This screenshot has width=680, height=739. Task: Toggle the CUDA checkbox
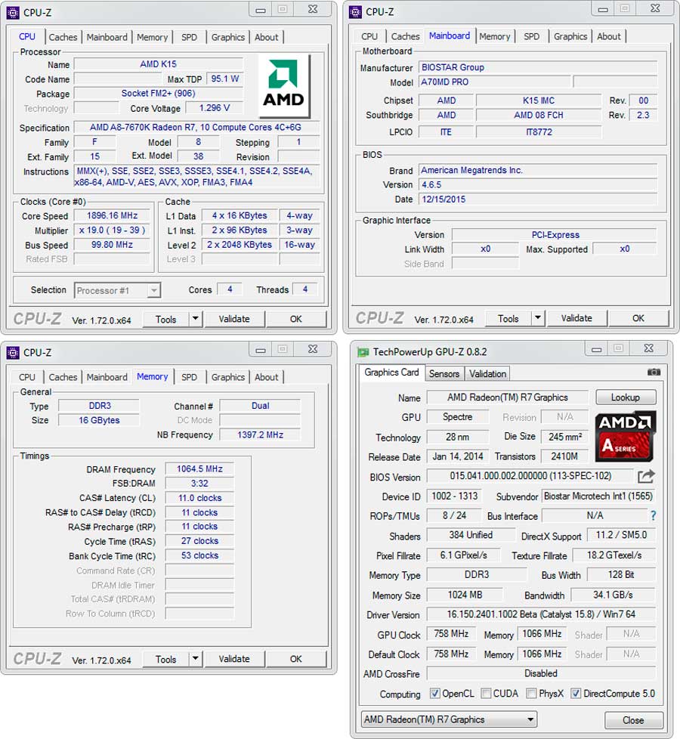coord(486,693)
